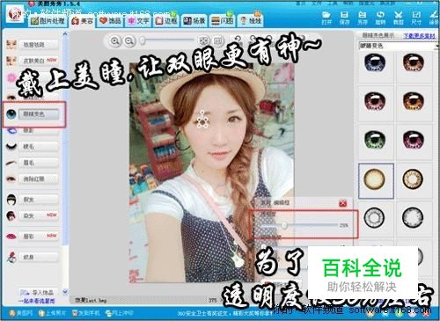This screenshot has width=440, height=321.
Task: Click the eye marker on the photo
Action: 202,120
